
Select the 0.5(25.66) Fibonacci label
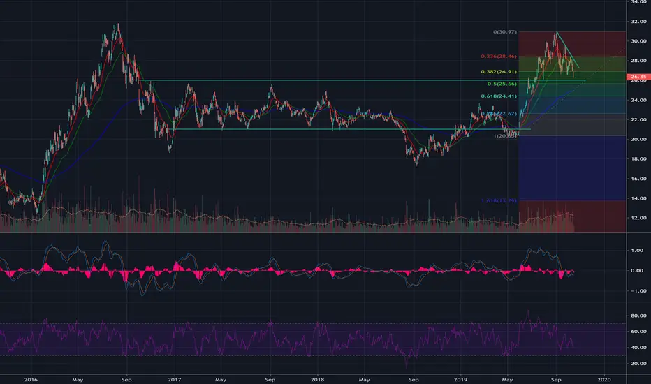tap(502, 84)
